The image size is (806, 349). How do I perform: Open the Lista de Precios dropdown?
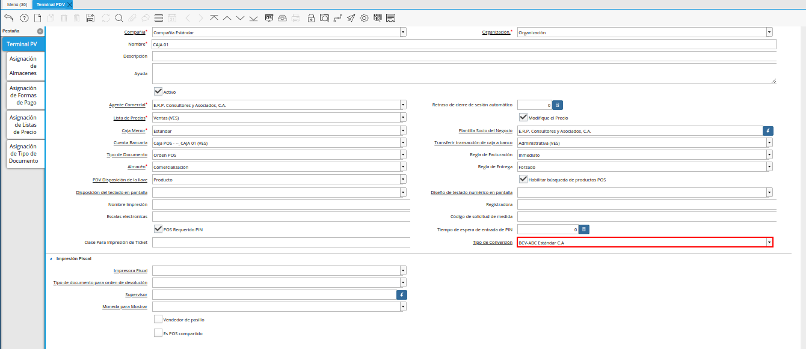click(x=402, y=118)
